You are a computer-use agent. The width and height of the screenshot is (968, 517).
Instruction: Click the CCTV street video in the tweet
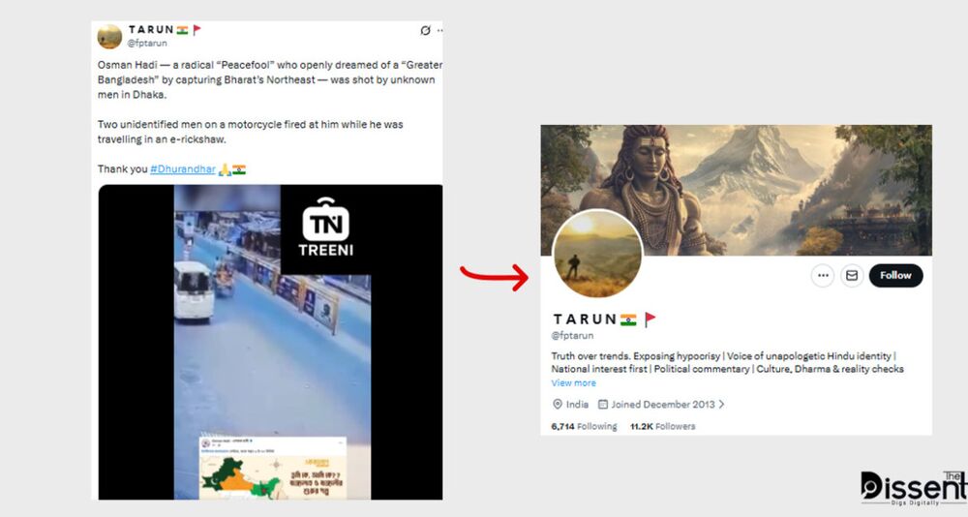(271, 339)
